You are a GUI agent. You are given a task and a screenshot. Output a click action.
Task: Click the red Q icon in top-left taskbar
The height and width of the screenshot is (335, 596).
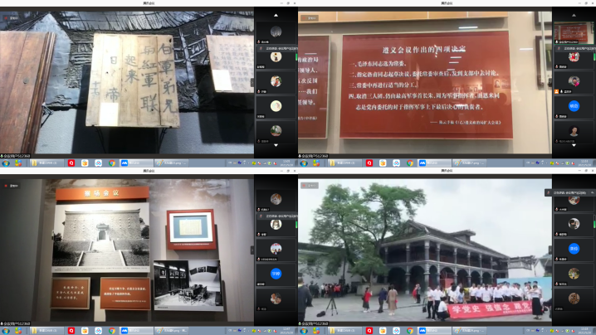[71, 163]
